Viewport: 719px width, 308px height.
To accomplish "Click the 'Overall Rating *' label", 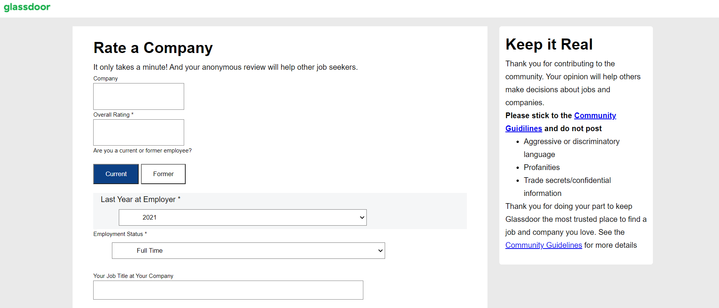I will pyautogui.click(x=113, y=115).
